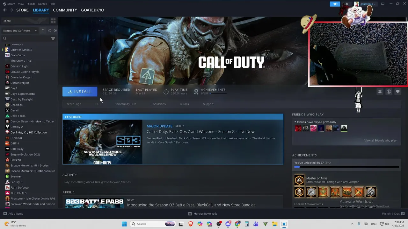
Task: Click Add a Game at bottom left
Action: [13, 214]
